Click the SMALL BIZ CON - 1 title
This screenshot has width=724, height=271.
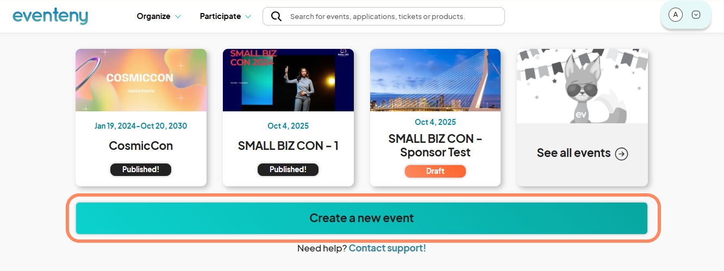coord(288,146)
